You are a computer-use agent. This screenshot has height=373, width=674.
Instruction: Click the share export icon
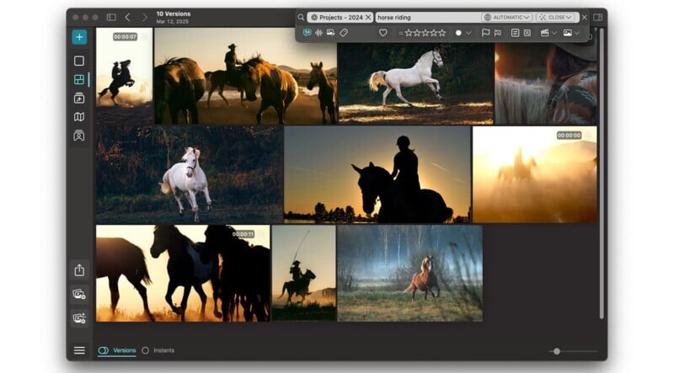[x=79, y=270]
